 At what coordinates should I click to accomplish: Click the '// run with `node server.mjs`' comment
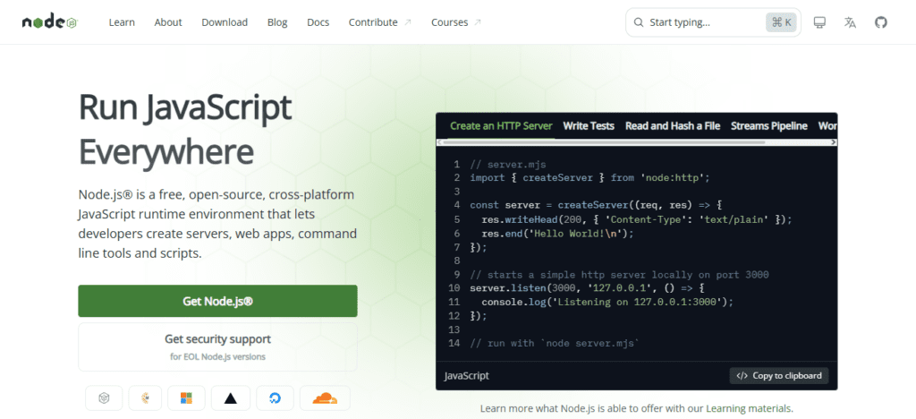point(555,343)
